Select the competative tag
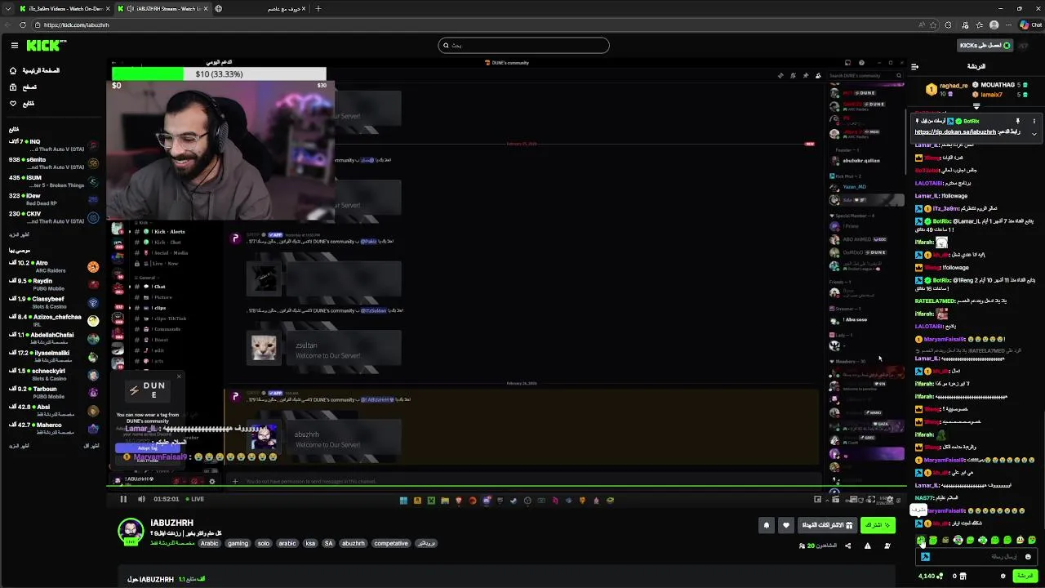 click(x=390, y=543)
